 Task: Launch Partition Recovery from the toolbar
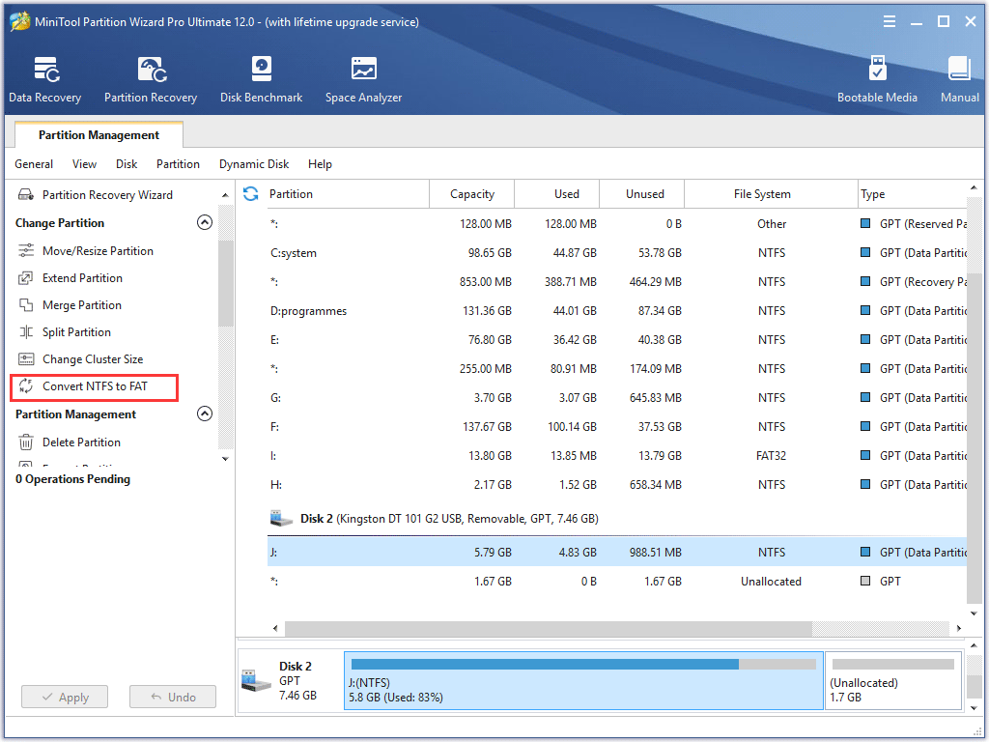(151, 79)
